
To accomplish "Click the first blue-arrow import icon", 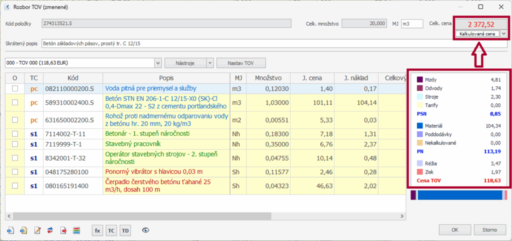I will (10, 230).
